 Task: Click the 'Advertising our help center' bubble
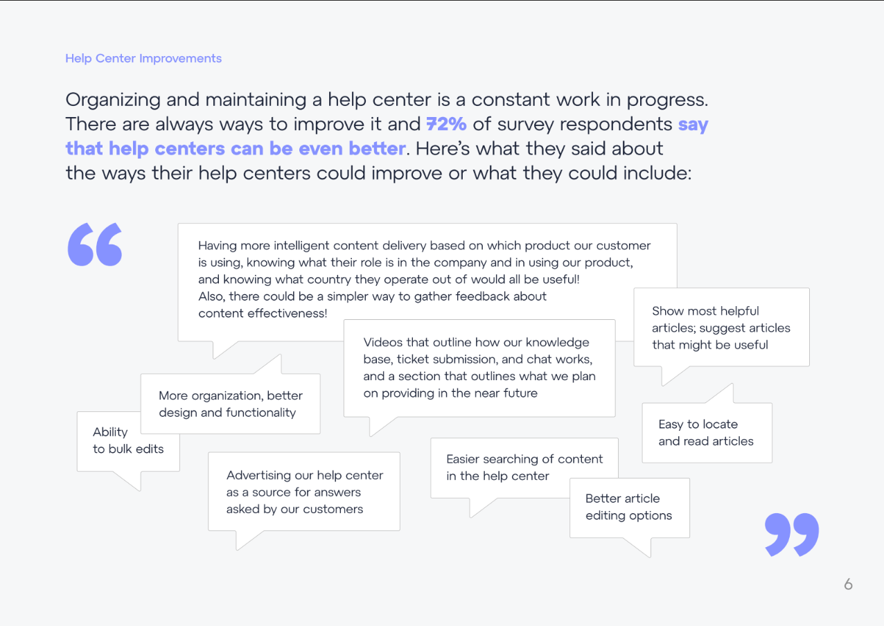pyautogui.click(x=304, y=492)
